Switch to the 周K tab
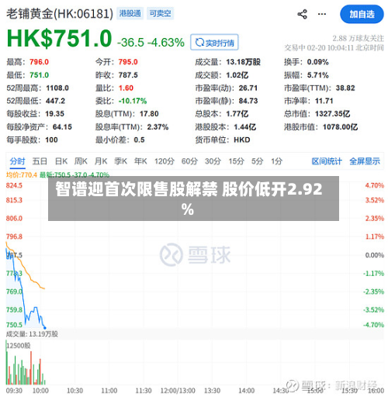Viewport: 388px width, 397px height. click(81, 161)
